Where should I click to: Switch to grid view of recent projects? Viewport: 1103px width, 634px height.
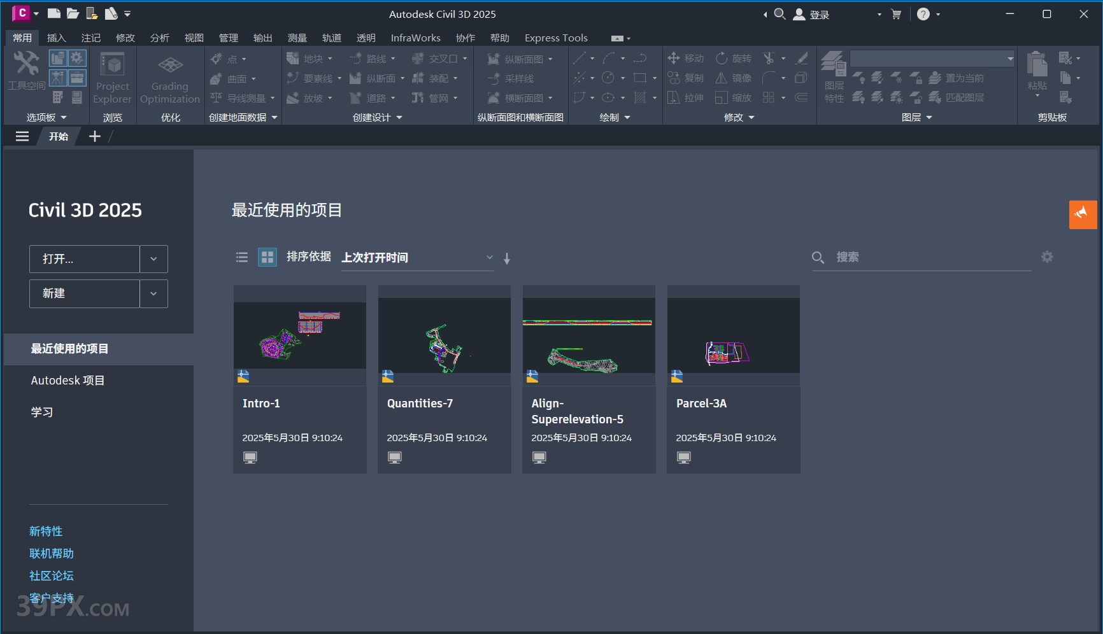[267, 257]
